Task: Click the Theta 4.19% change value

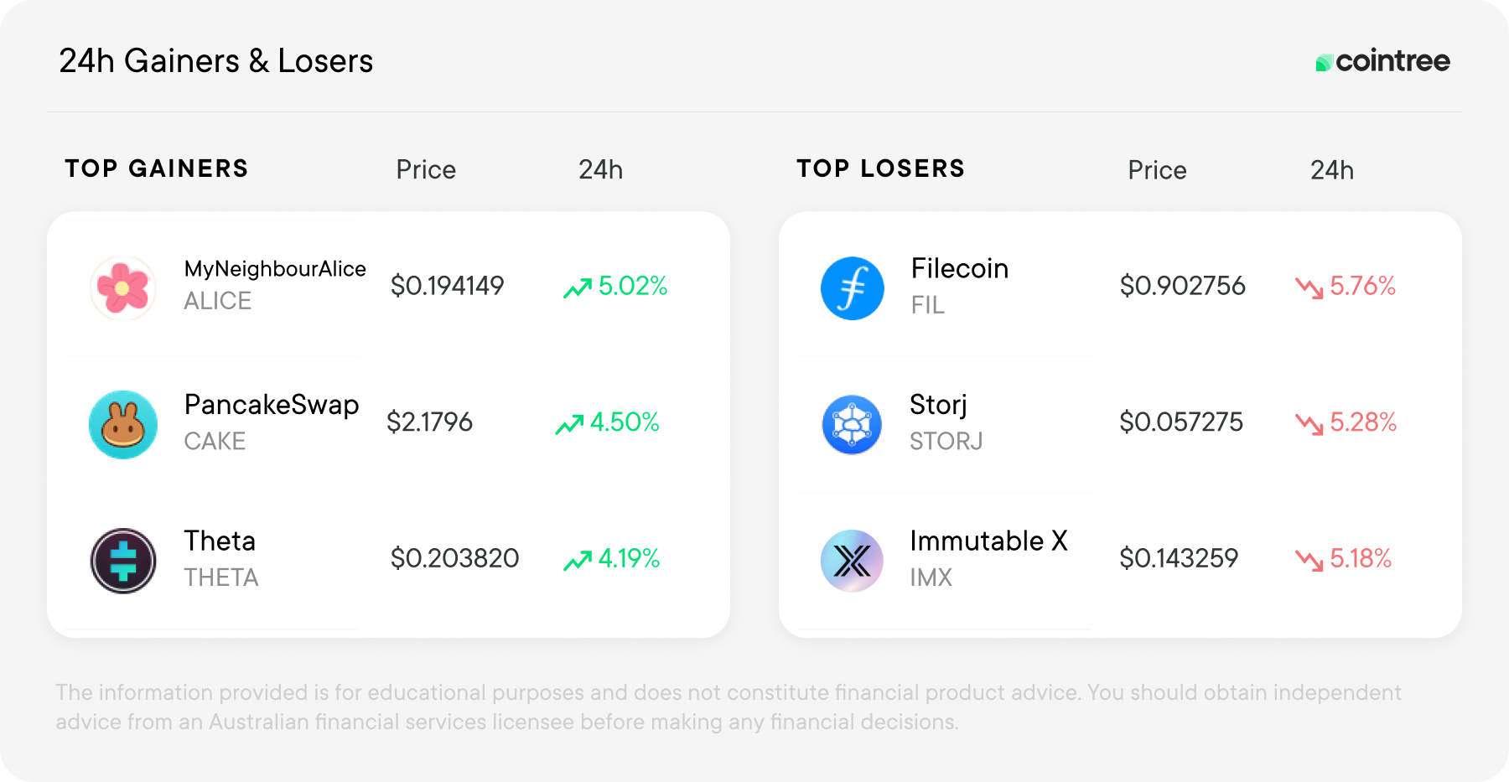Action: [629, 558]
